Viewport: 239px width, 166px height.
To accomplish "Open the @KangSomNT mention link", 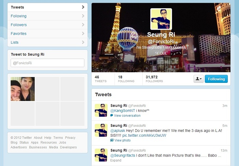I will (123, 111).
